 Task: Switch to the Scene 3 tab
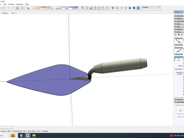[14, 13]
